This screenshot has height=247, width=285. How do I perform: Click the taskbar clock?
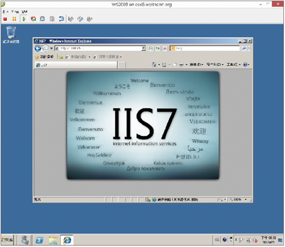pyautogui.click(x=269, y=240)
